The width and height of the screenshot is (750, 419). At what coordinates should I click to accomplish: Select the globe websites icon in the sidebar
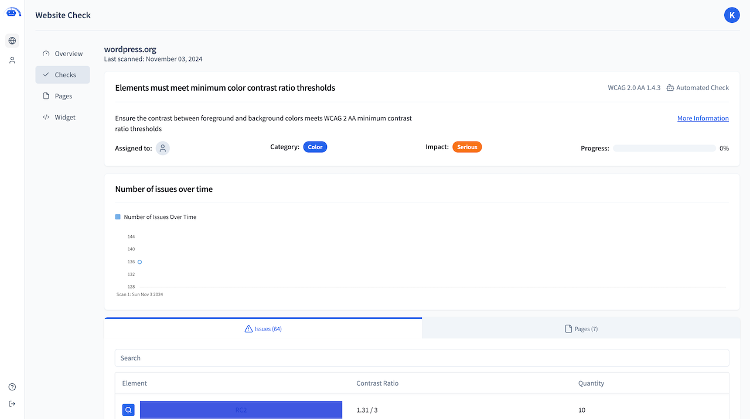click(x=12, y=41)
